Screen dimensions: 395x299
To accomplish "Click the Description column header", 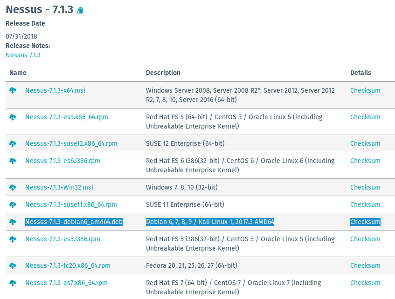I will 163,73.
